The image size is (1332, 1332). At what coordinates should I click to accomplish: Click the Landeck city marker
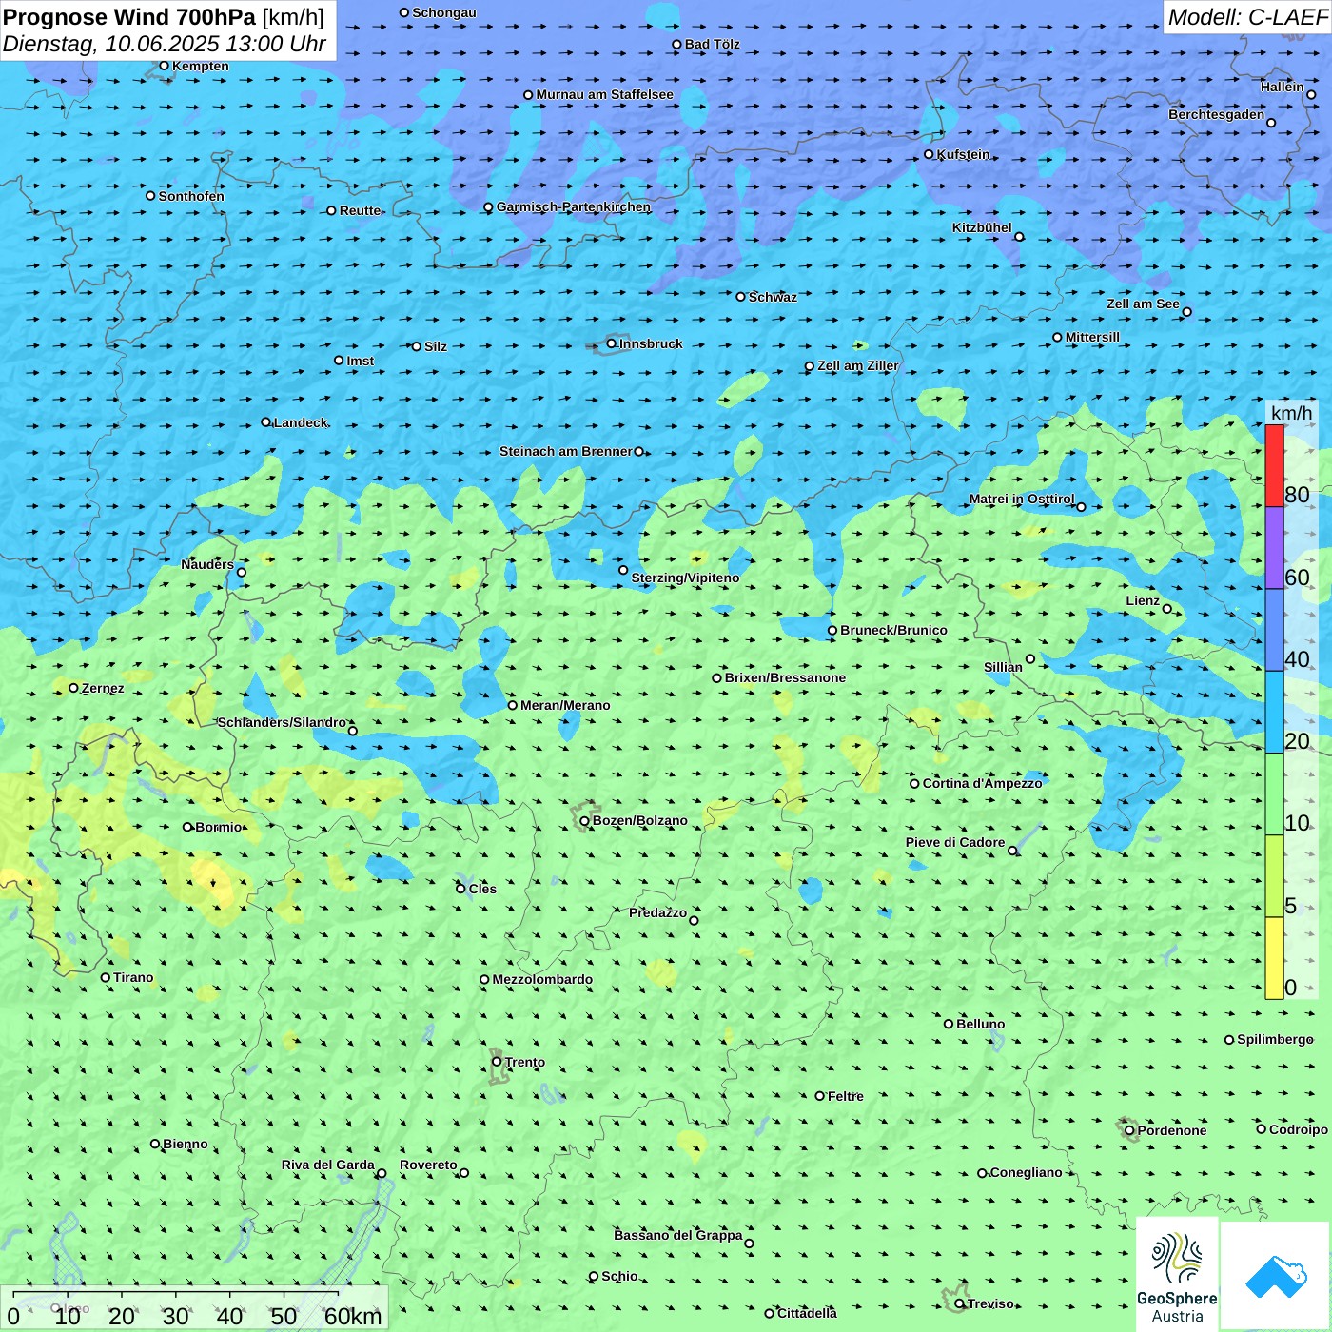pyautogui.click(x=265, y=422)
